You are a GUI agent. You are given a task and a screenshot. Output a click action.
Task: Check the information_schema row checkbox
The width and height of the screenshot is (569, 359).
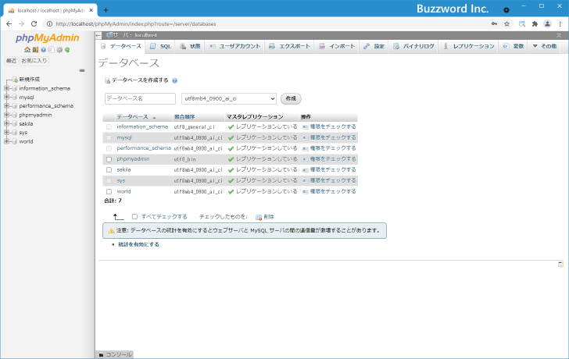109,127
